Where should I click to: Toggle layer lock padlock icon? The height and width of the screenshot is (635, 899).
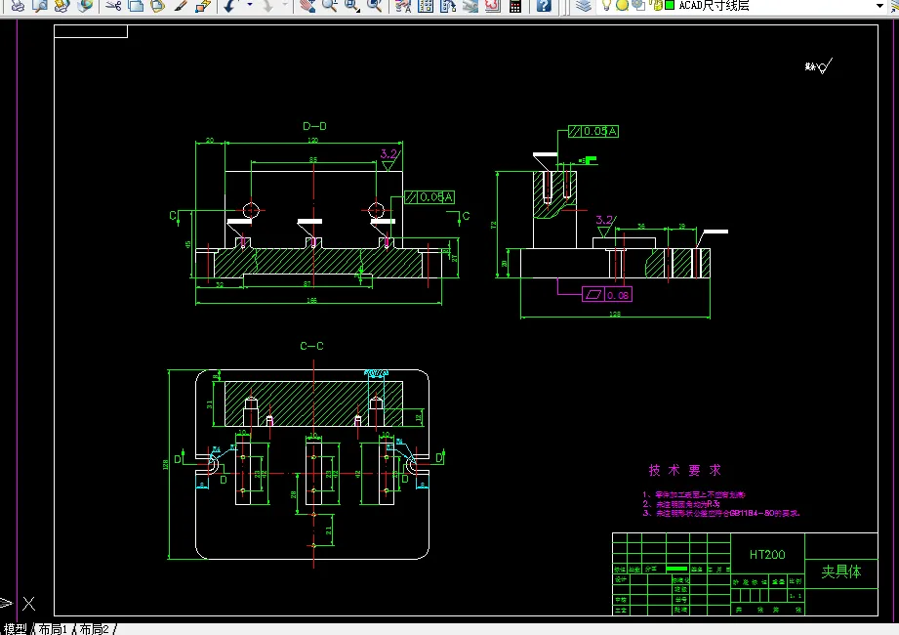pos(657,6)
